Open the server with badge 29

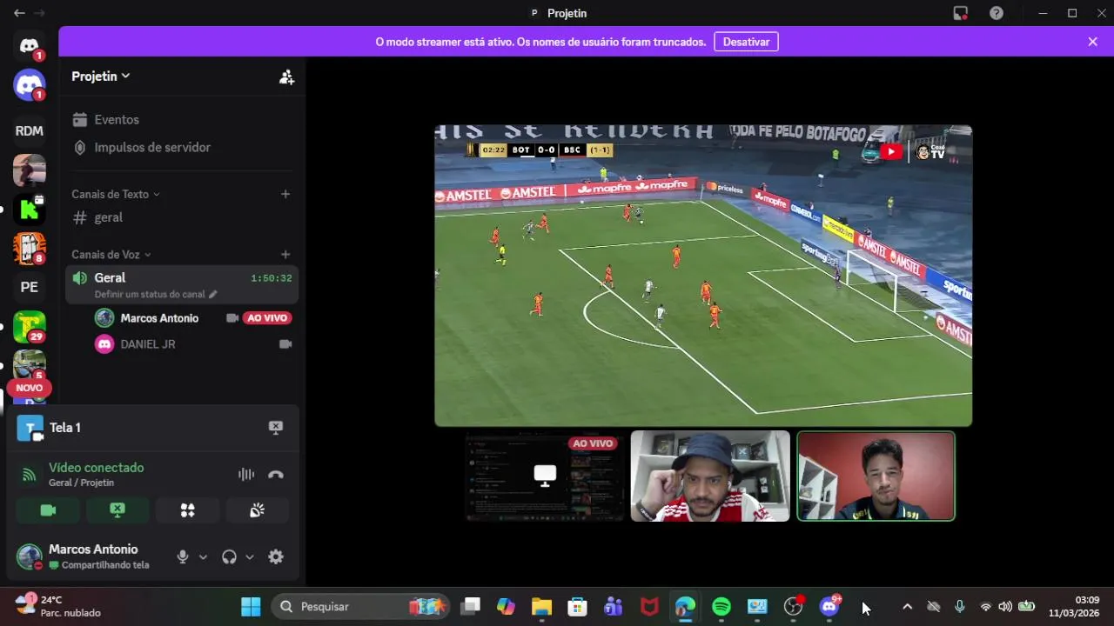click(x=29, y=327)
